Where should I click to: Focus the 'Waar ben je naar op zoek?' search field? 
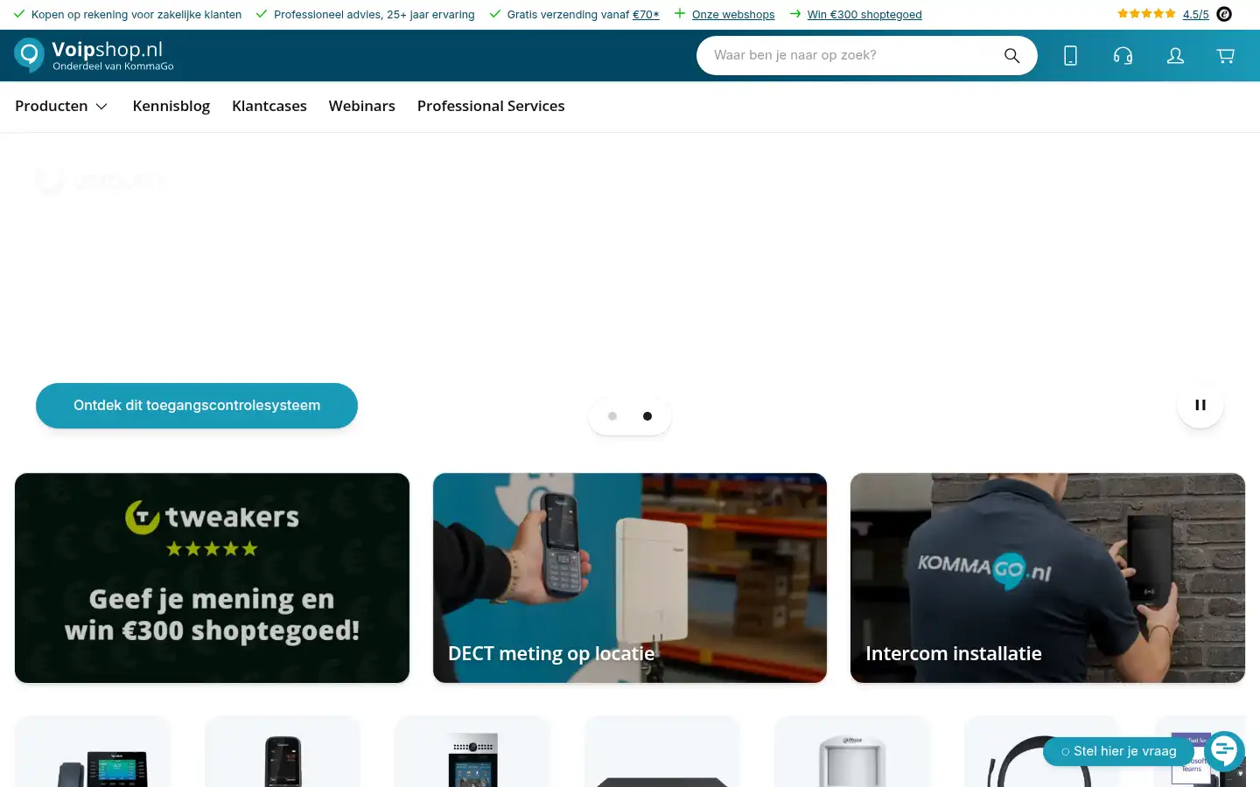[849, 55]
